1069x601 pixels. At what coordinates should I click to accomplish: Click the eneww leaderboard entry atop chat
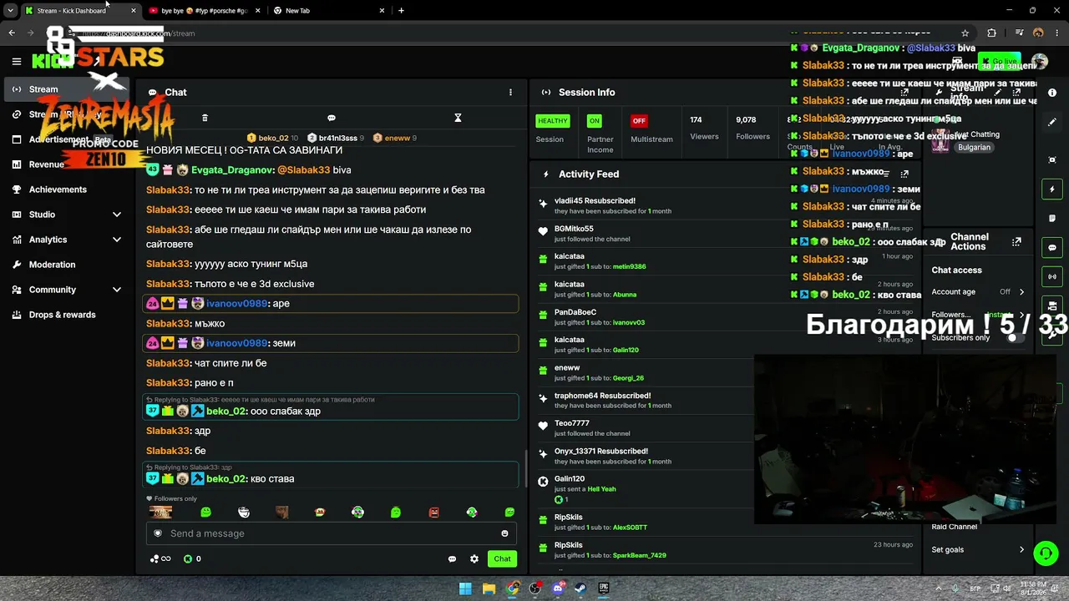395,138
